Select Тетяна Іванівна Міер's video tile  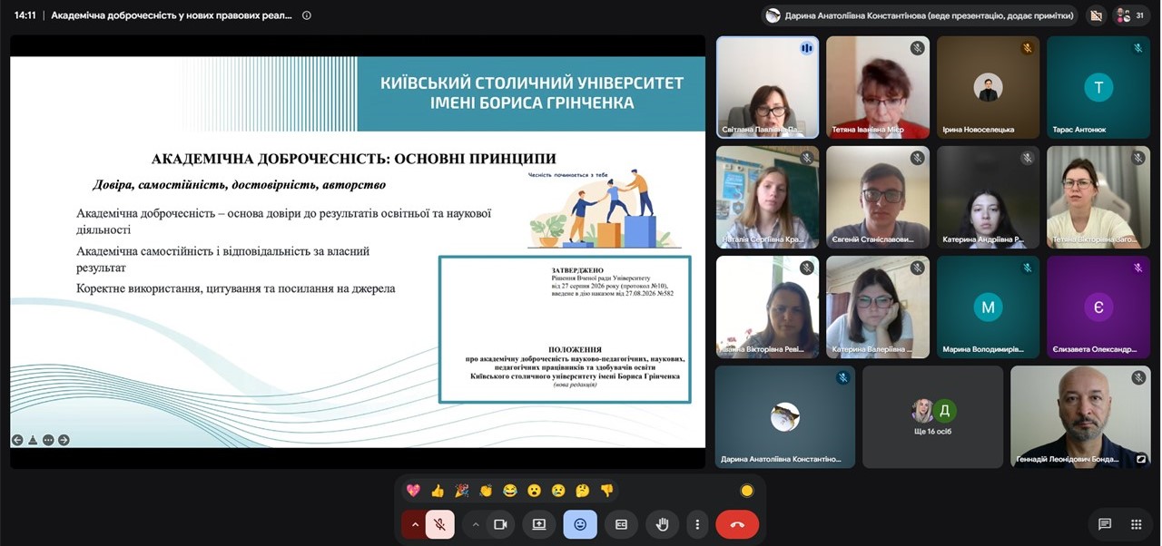[878, 87]
